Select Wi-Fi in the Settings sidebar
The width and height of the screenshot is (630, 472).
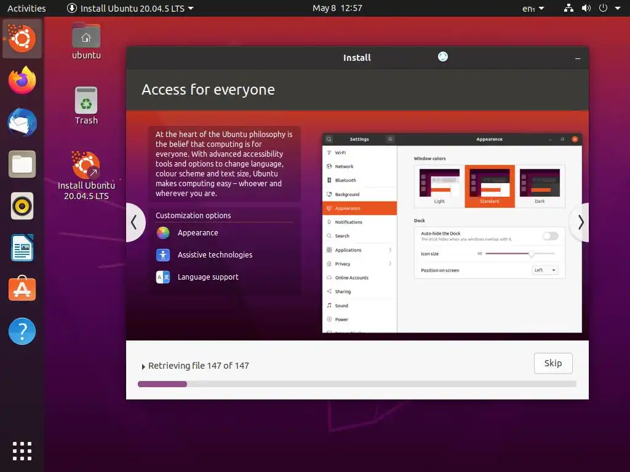359,152
